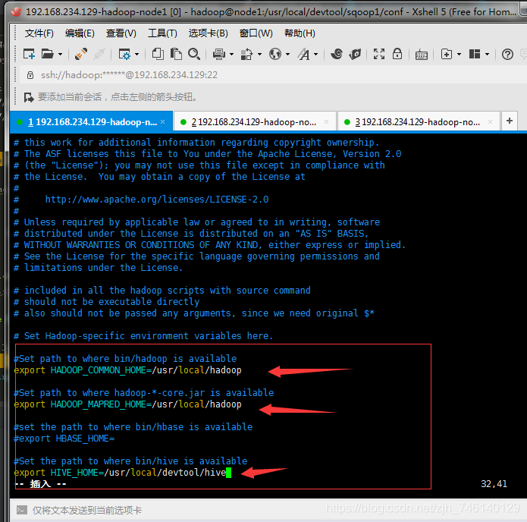Add a new tab with plus button
This screenshot has width=527, height=522.
click(510, 121)
